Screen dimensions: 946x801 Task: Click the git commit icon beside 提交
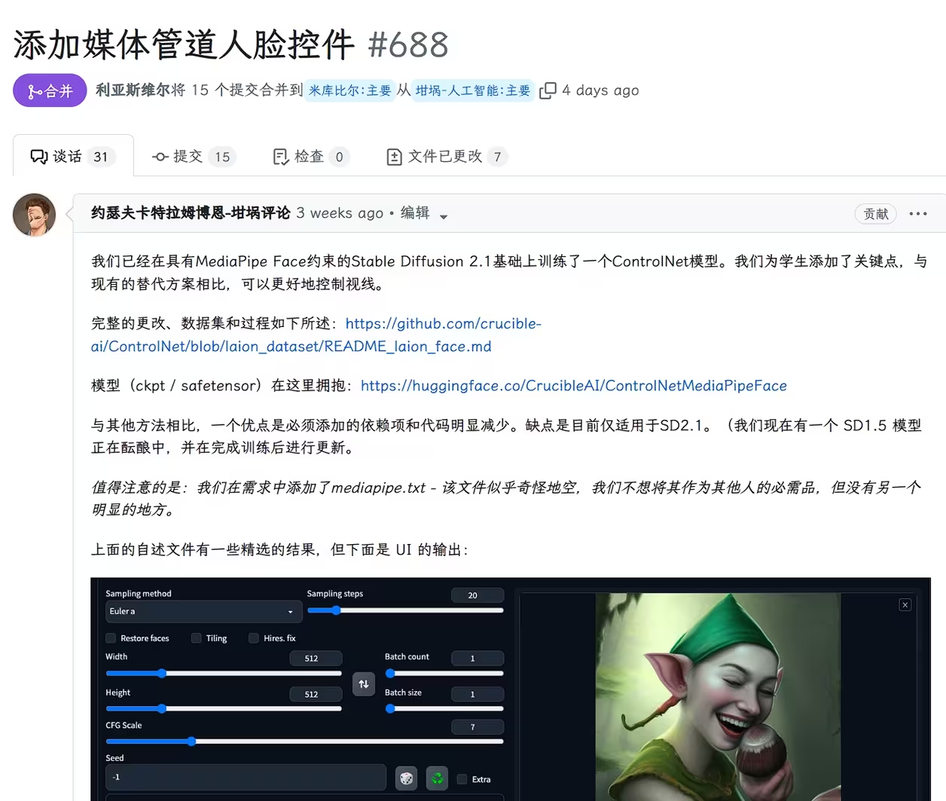click(160, 157)
